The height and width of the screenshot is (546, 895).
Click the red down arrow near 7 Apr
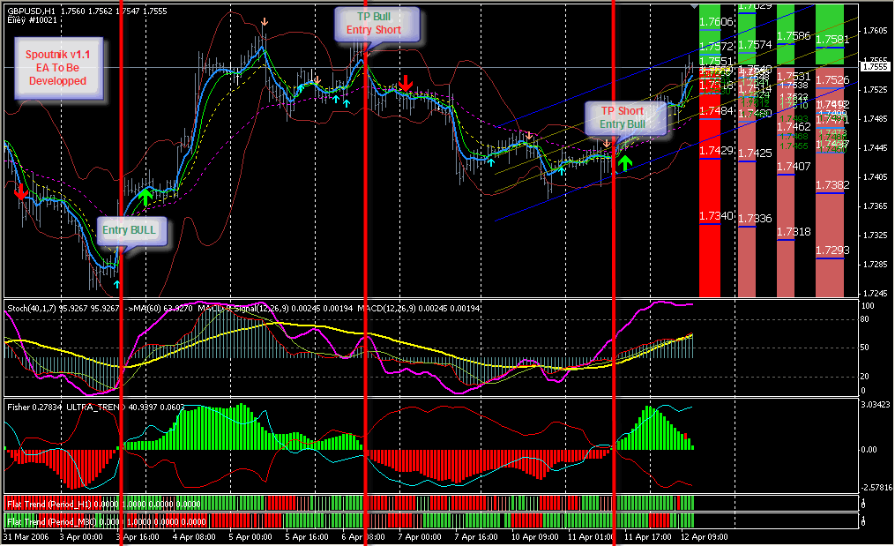click(x=405, y=84)
